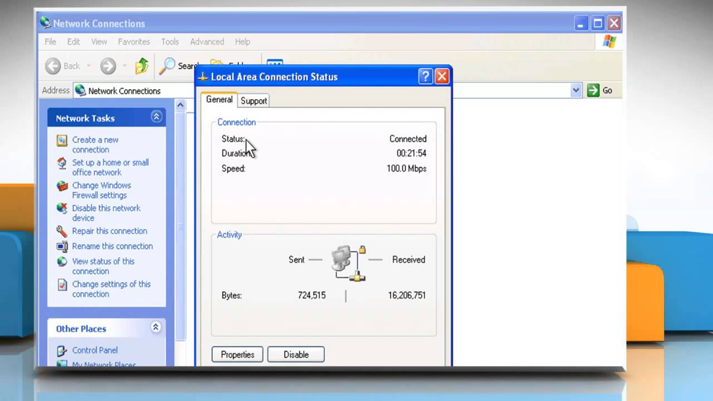Click the Rename this connection icon
713x401 pixels.
point(62,246)
